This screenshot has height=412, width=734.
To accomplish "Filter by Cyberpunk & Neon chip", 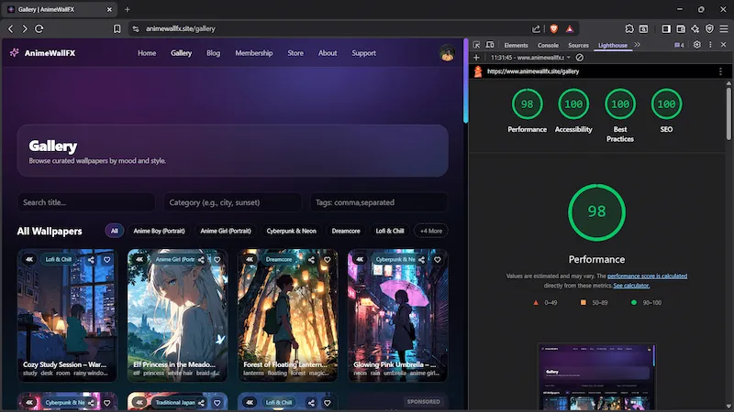I will pos(291,231).
